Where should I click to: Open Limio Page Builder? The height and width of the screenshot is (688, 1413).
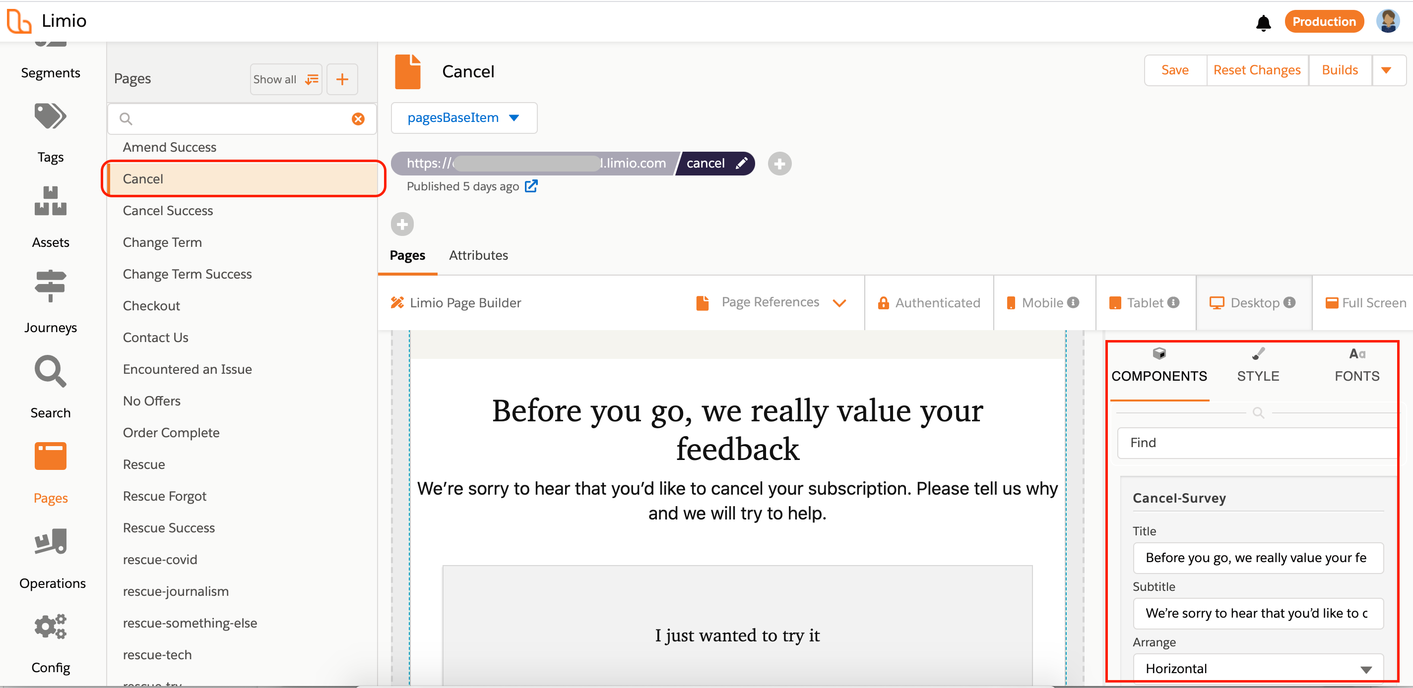tap(455, 302)
